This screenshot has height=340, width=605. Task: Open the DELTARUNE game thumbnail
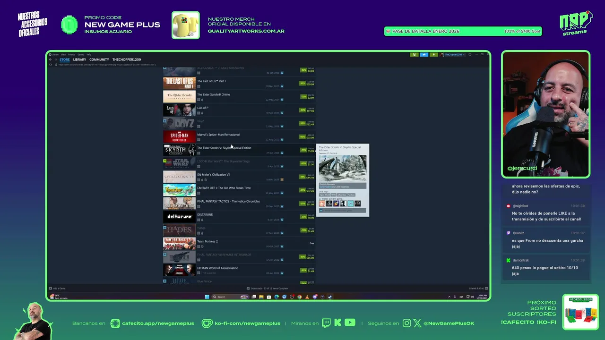[x=179, y=217]
